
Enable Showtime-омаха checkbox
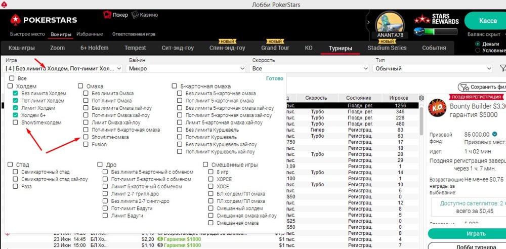pos(86,137)
